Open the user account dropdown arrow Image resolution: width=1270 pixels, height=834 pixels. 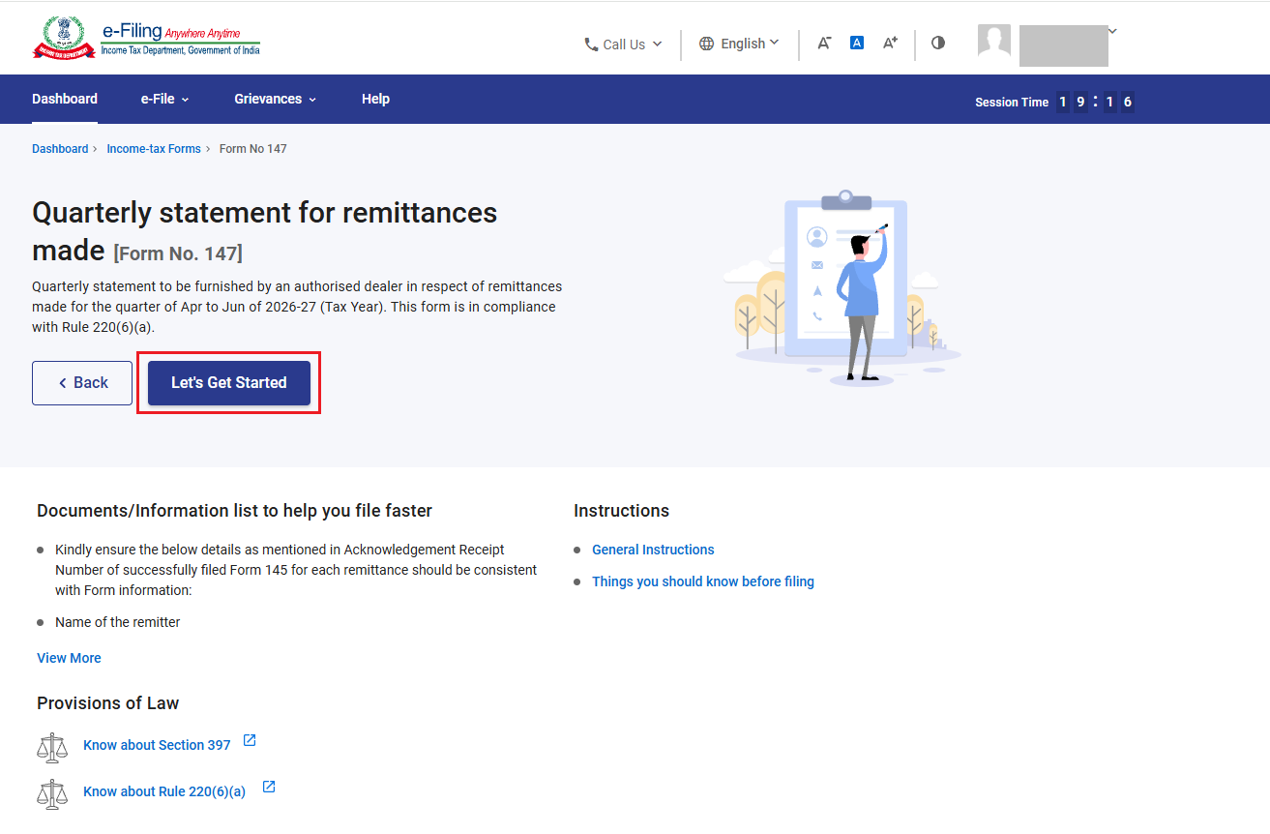[x=1112, y=31]
